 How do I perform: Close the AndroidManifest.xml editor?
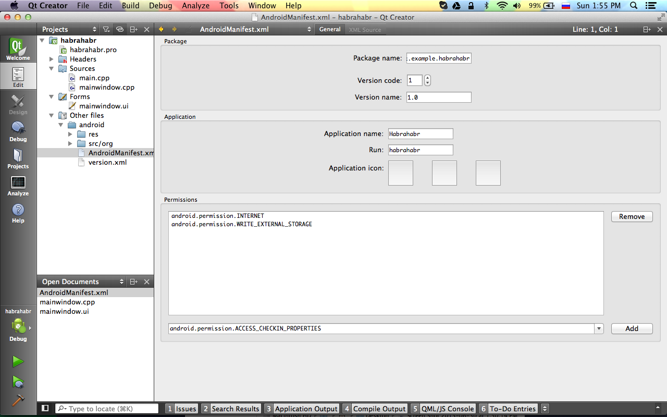(660, 30)
